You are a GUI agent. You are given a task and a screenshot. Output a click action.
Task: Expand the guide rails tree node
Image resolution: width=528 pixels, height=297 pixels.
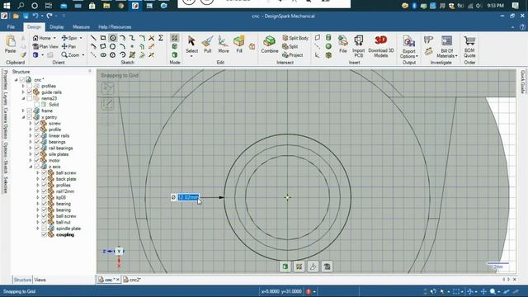tap(23, 92)
